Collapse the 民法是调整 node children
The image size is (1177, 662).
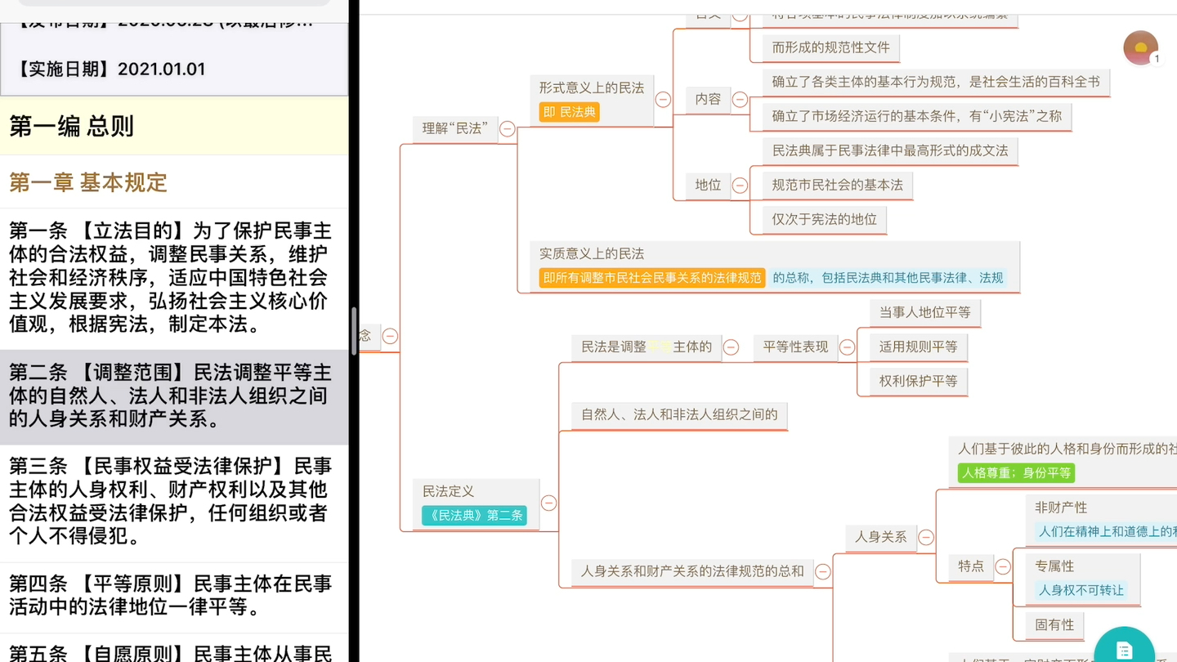(x=732, y=347)
